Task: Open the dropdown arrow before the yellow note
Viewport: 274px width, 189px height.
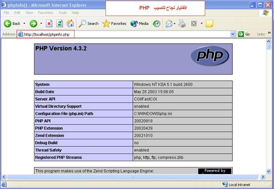Action: tap(202, 23)
